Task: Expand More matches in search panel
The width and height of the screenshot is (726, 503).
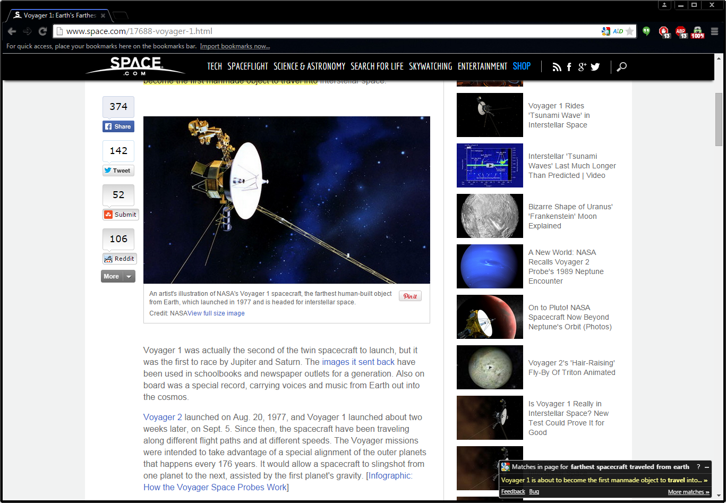Action: 689,492
